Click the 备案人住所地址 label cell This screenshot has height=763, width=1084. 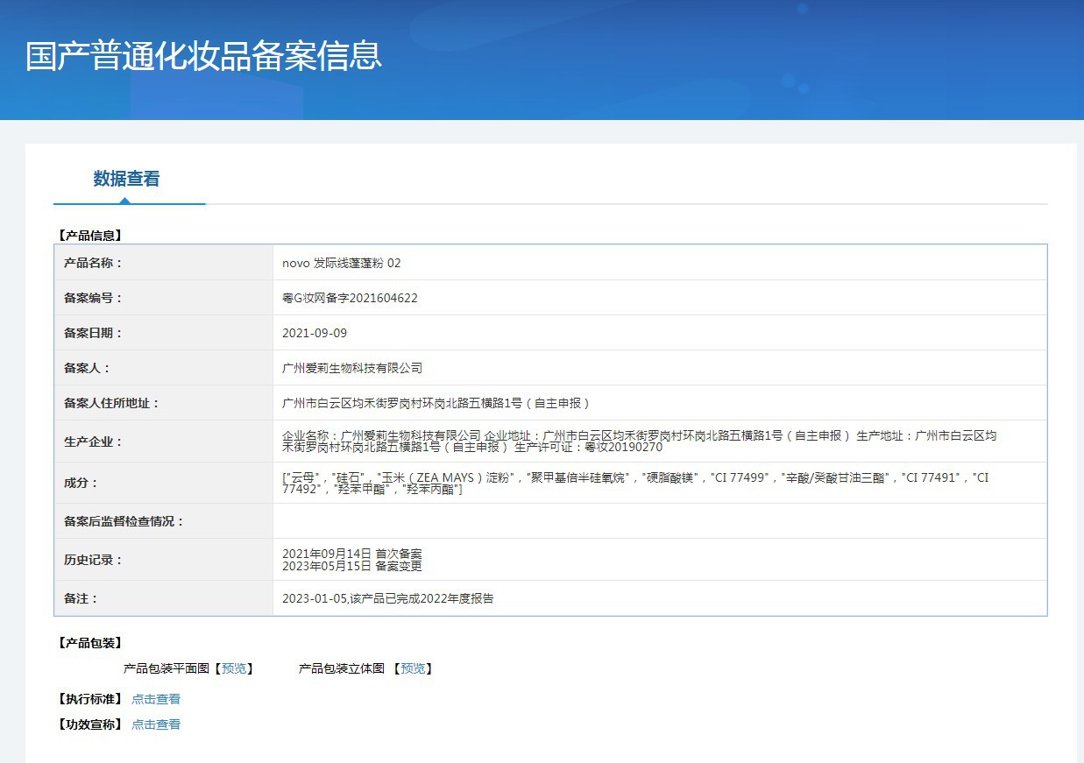[x=164, y=403]
